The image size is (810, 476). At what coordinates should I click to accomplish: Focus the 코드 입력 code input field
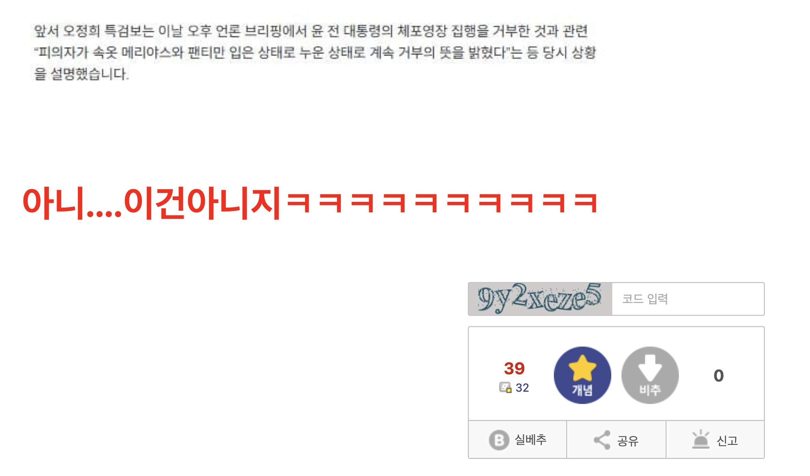[x=688, y=299]
